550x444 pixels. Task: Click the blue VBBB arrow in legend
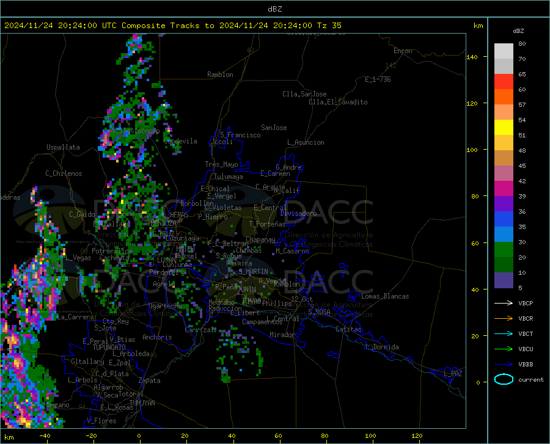click(x=504, y=365)
